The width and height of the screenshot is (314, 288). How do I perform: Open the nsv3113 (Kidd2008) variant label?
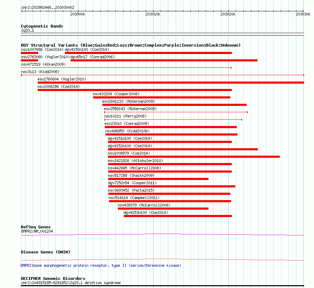click(x=40, y=72)
